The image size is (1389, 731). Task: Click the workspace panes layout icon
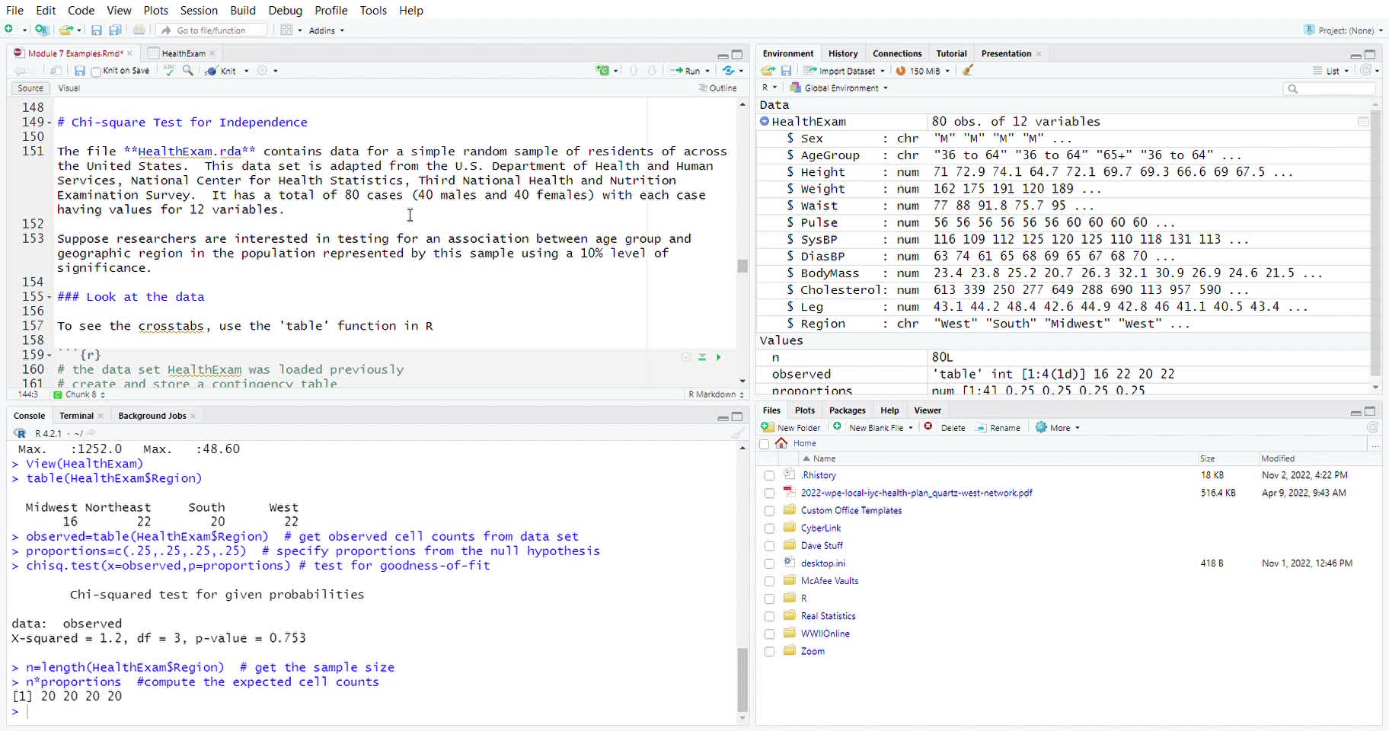[286, 30]
